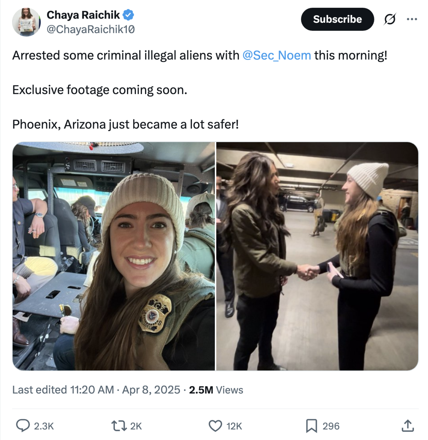
Task: Click the share upload icon
Action: [x=408, y=425]
